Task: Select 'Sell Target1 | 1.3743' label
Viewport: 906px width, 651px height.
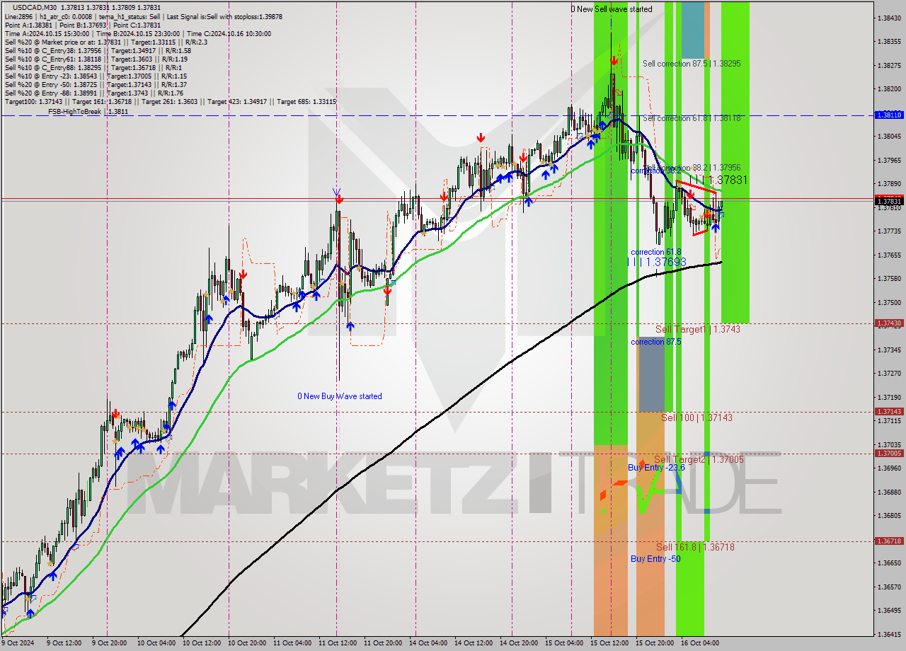Action: [698, 329]
